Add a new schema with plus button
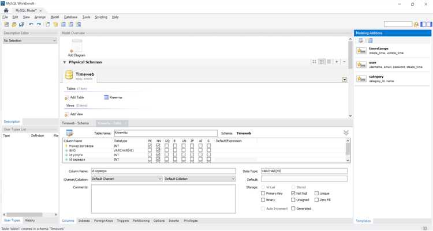Image resolution: width=433 pixels, height=231 pixels. [337, 62]
